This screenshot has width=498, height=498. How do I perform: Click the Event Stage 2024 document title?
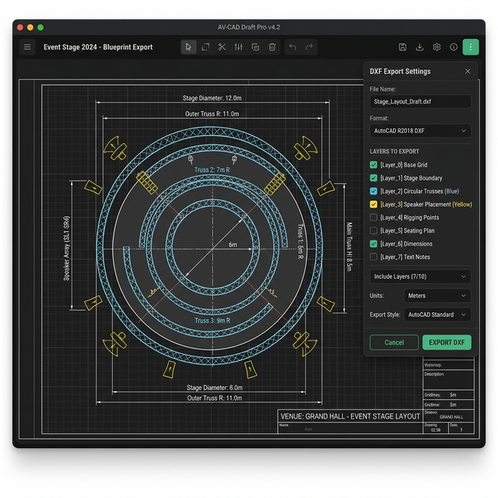click(x=98, y=47)
